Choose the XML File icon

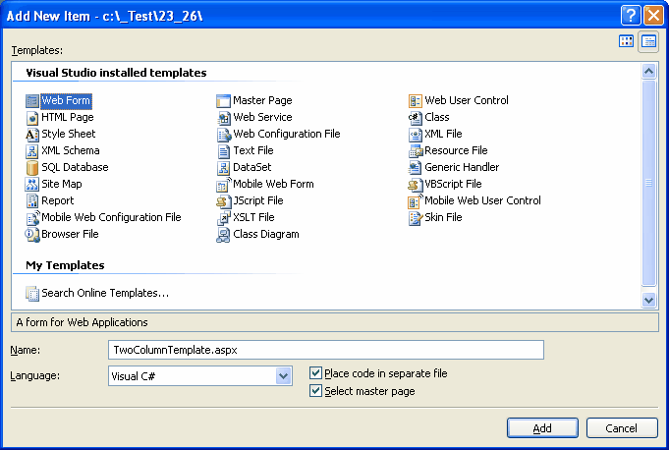coord(416,134)
